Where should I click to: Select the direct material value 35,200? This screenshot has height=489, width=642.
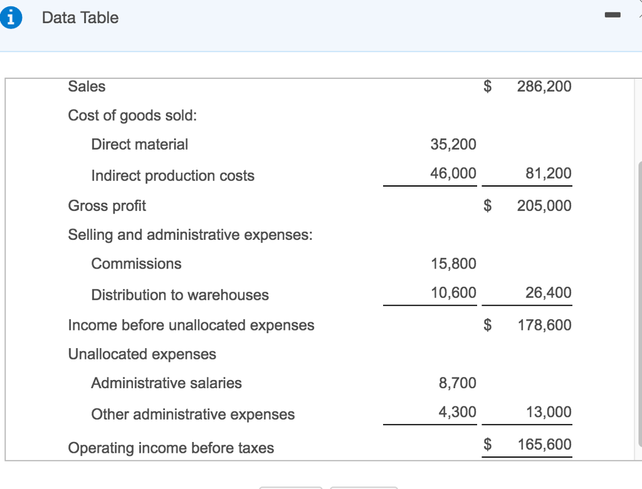pos(453,145)
